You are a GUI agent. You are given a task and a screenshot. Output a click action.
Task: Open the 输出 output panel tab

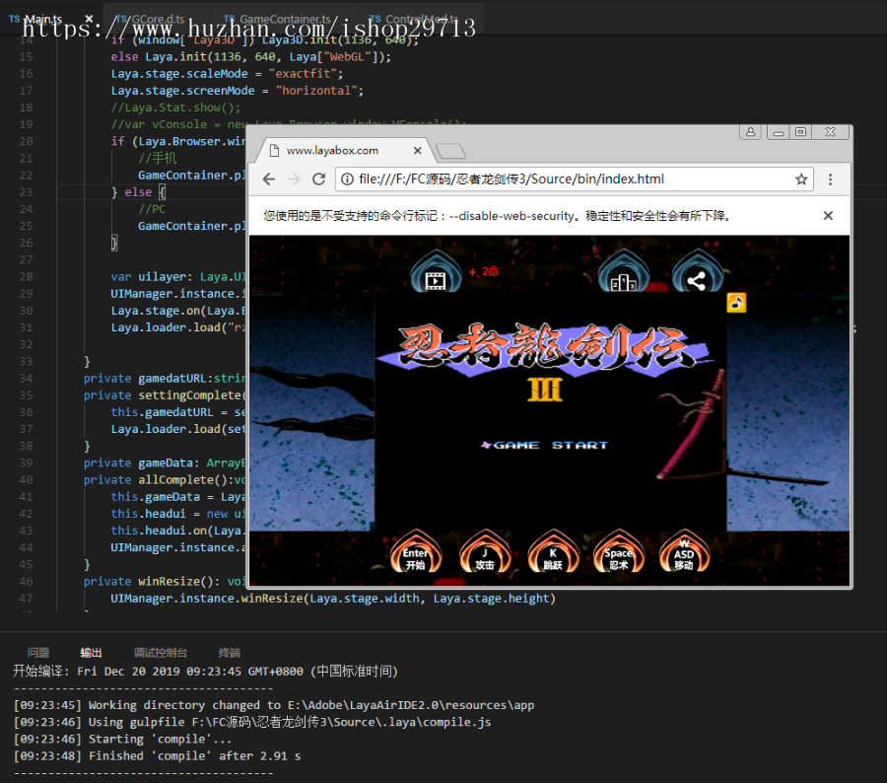click(91, 653)
